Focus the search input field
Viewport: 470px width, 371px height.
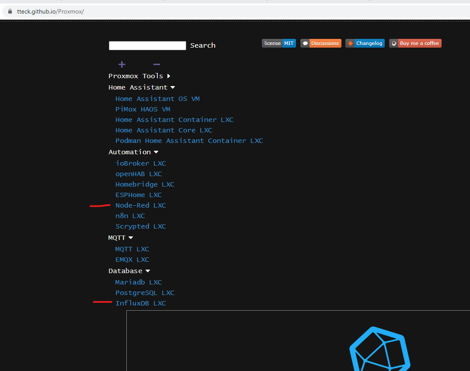(x=147, y=45)
